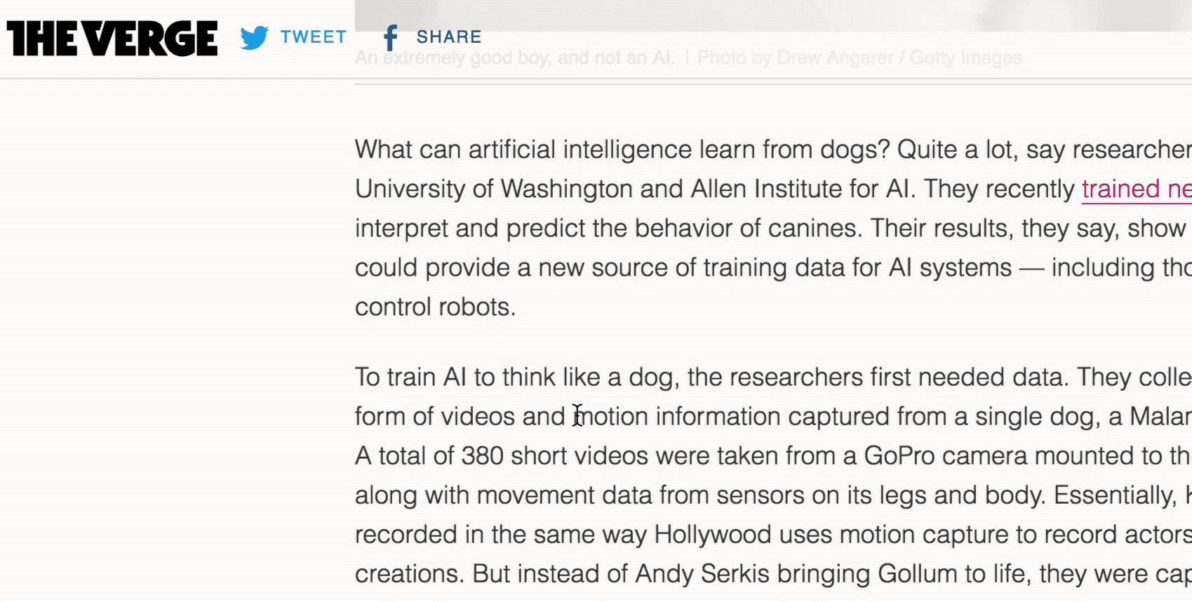Click the caption "An extremely good boy"
The image size is (1192, 602).
click(514, 58)
